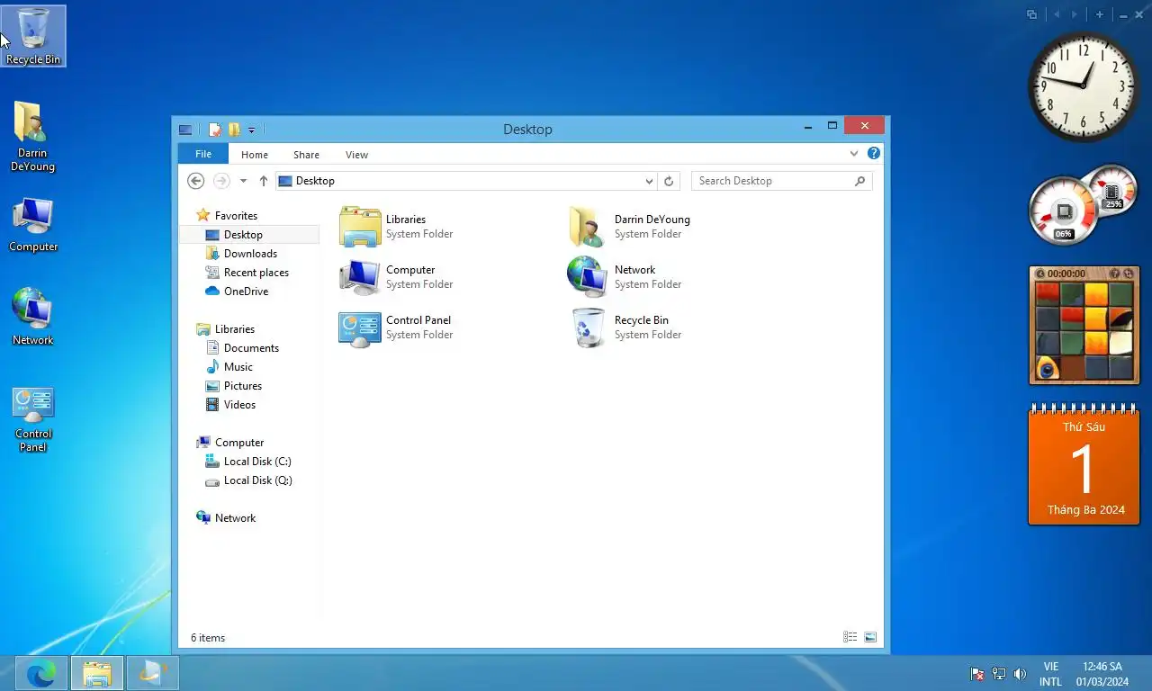The width and height of the screenshot is (1152, 691).
Task: Go up one folder level arrow
Action: tap(264, 181)
